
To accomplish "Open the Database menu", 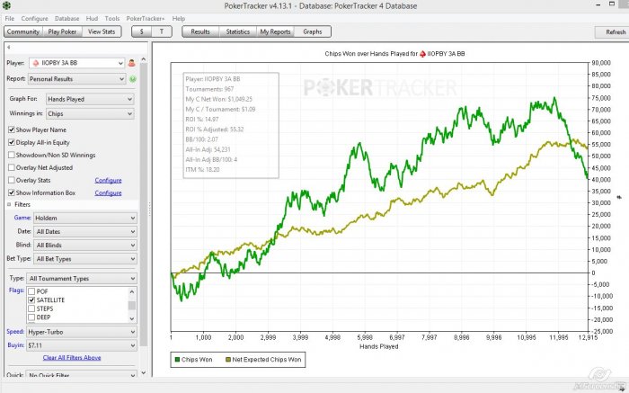I will (x=67, y=19).
